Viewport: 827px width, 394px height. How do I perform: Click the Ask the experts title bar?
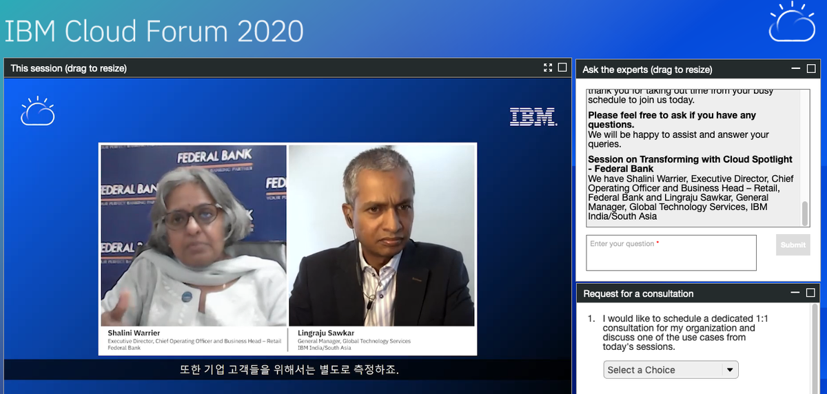click(698, 69)
